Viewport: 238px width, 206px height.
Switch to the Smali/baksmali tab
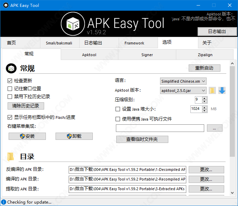pos(60,43)
